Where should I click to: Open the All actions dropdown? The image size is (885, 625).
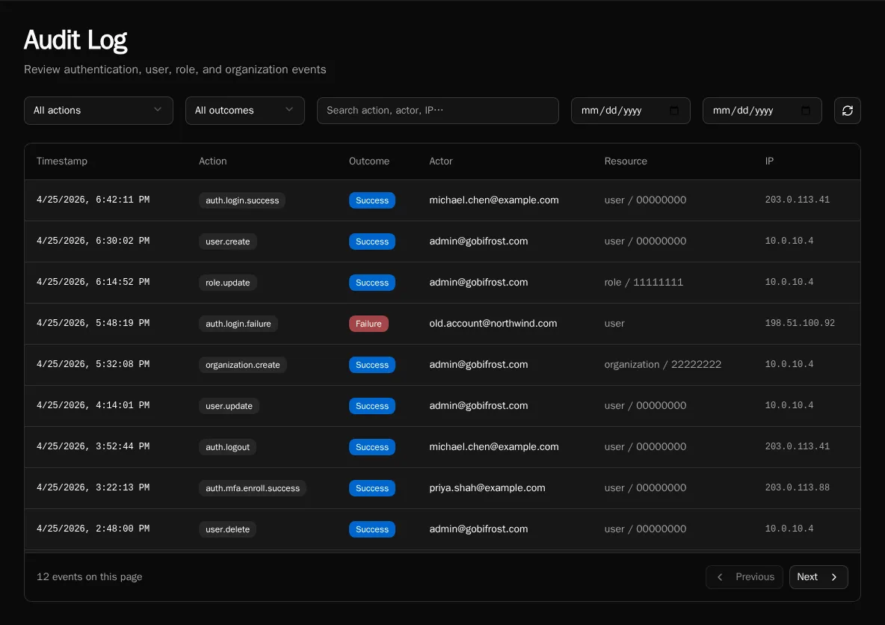pos(98,110)
